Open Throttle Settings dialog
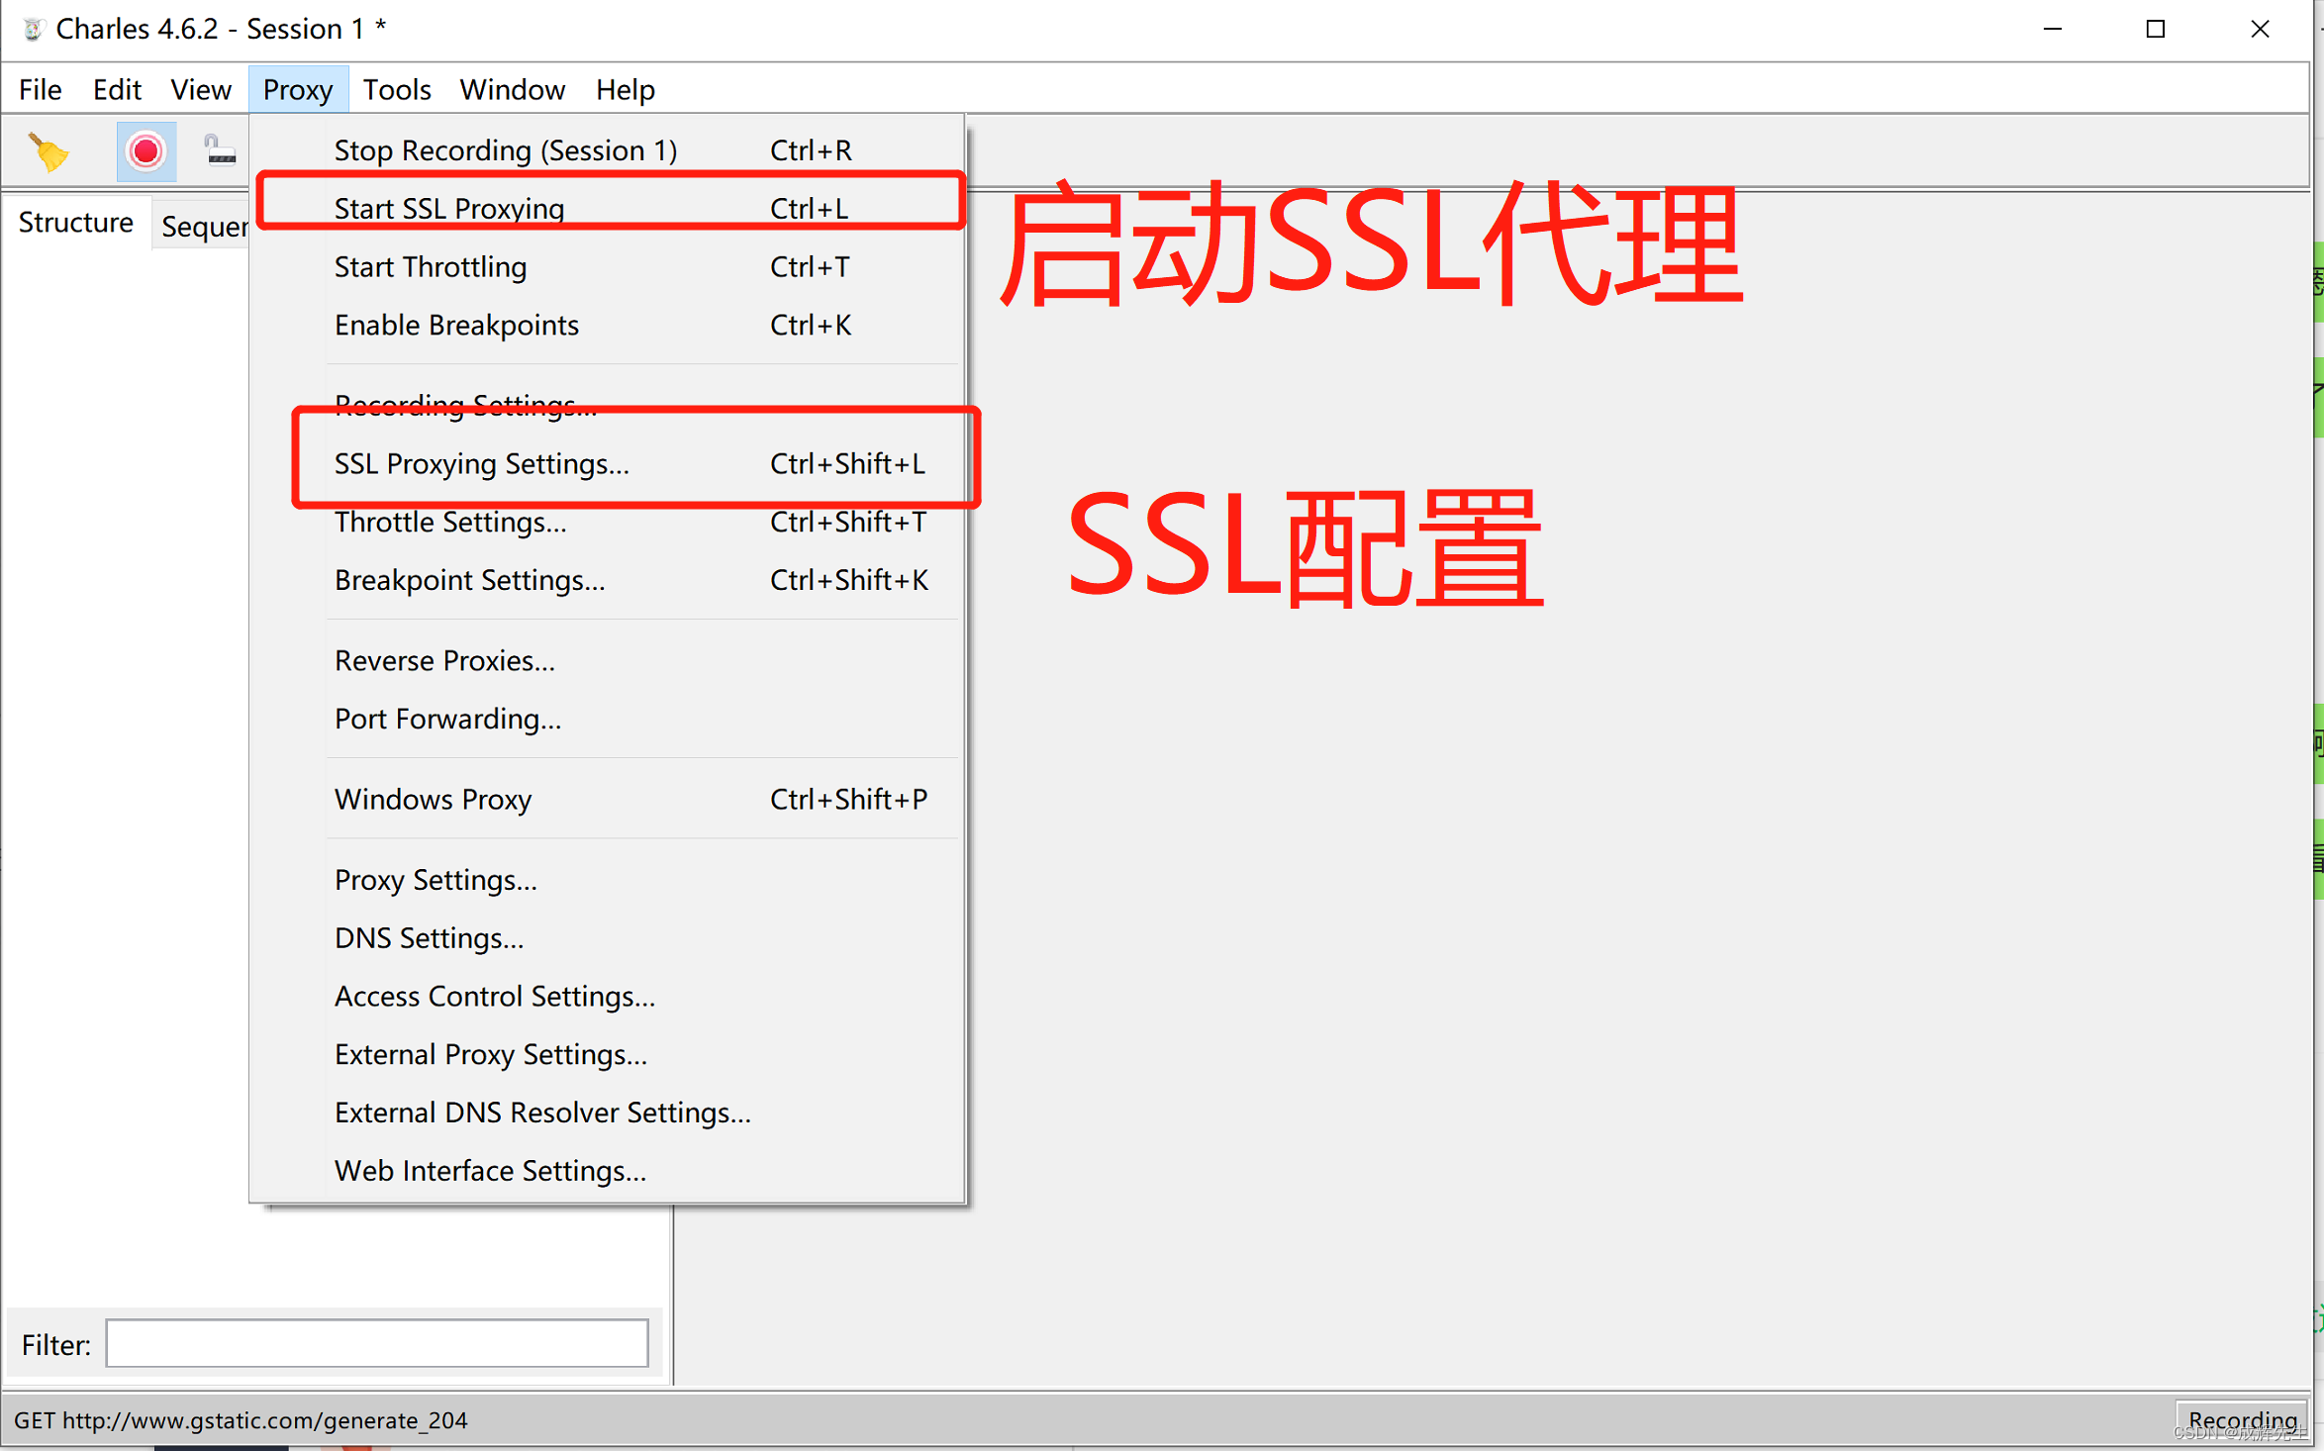The image size is (2324, 1451). 449,522
